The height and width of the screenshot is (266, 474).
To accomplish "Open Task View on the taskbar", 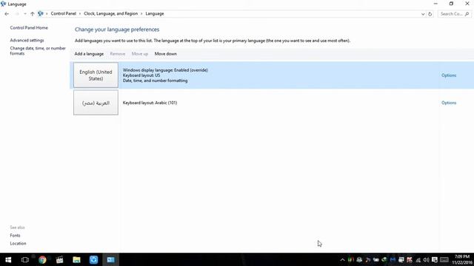I will coord(25,259).
